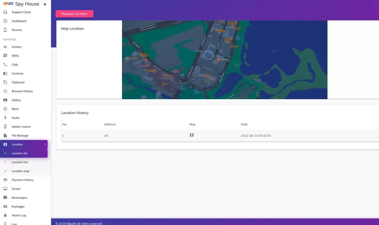Image resolution: width=379 pixels, height=225 pixels.
Task: Click the Messengers chat icon
Action: point(5,198)
